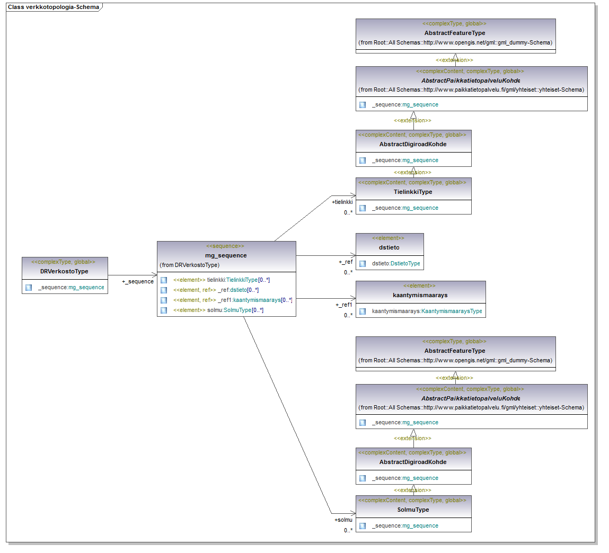Select the Class verkkotopologia-Schema diagram label

(x=53, y=7)
